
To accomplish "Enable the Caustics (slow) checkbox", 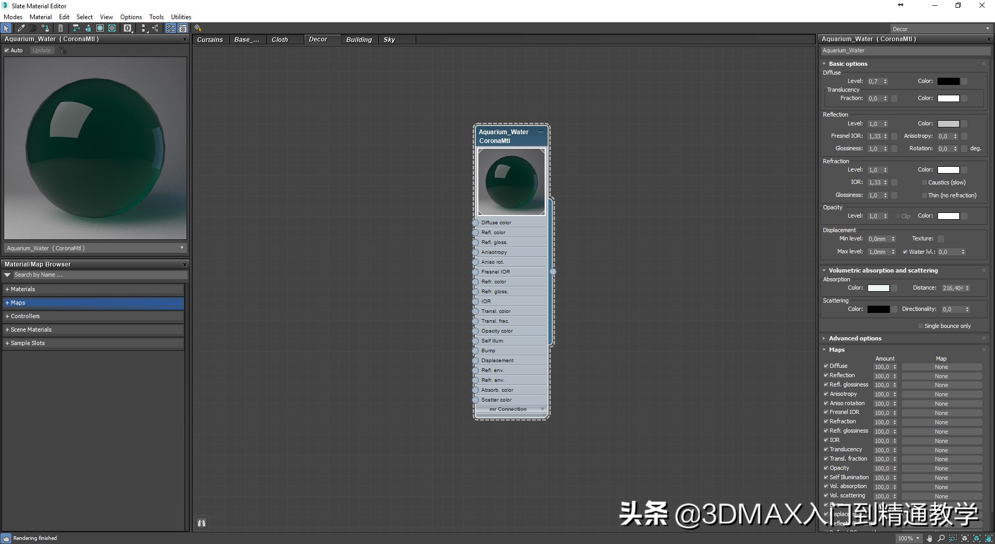I will 924,182.
